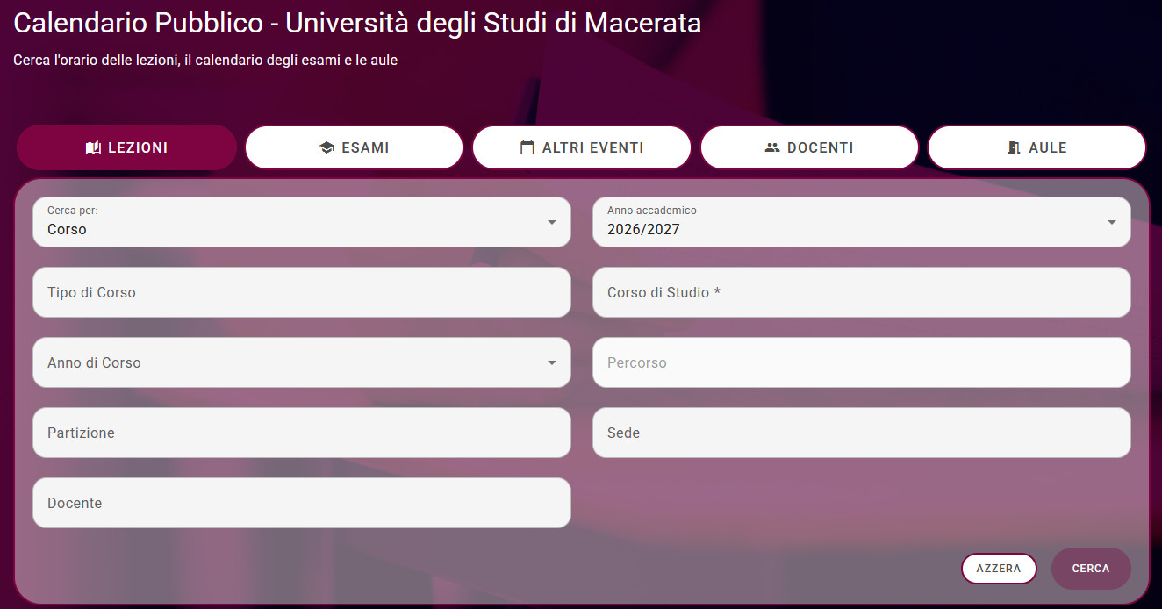This screenshot has width=1162, height=609.
Task: Click the Cerca search button
Action: [1091, 569]
